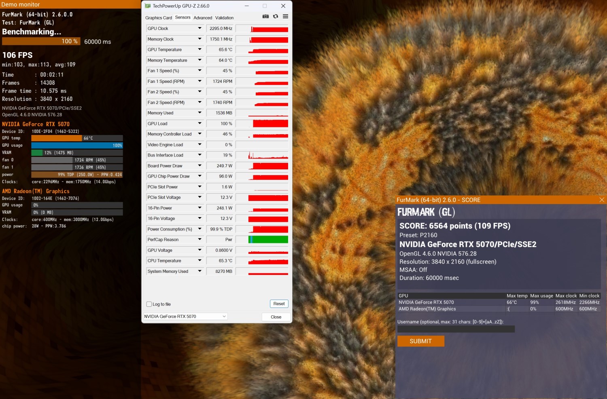Open the GPU Voltage sensor dropdown
The width and height of the screenshot is (607, 399).
pos(200,250)
